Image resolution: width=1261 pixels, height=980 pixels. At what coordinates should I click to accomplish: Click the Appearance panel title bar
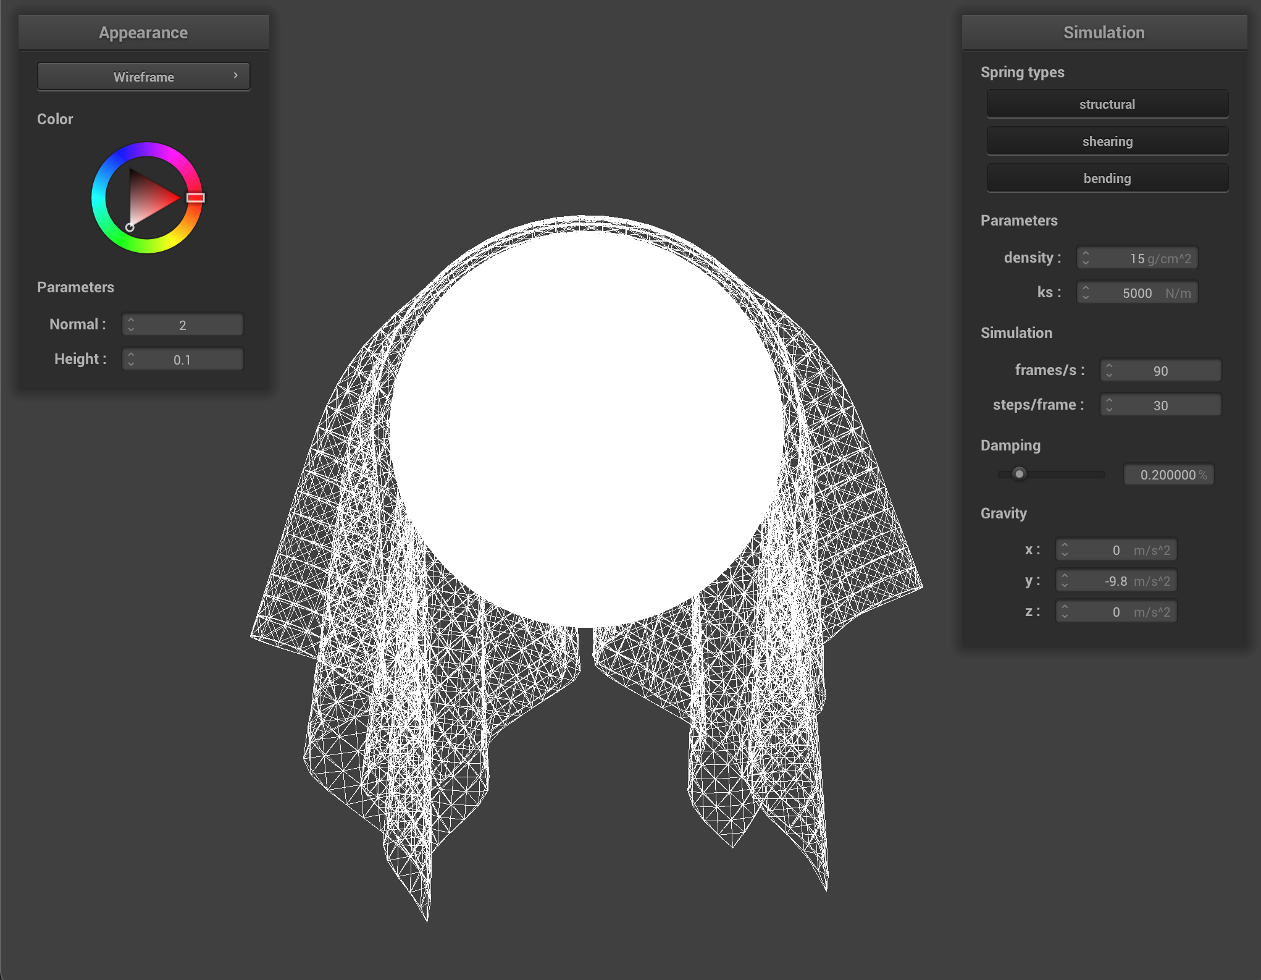pos(143,32)
